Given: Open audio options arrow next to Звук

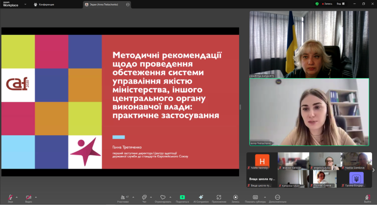Looking at the screenshot, I should 17,197.
